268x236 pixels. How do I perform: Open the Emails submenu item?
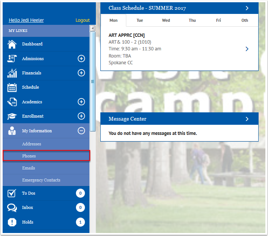46,168
